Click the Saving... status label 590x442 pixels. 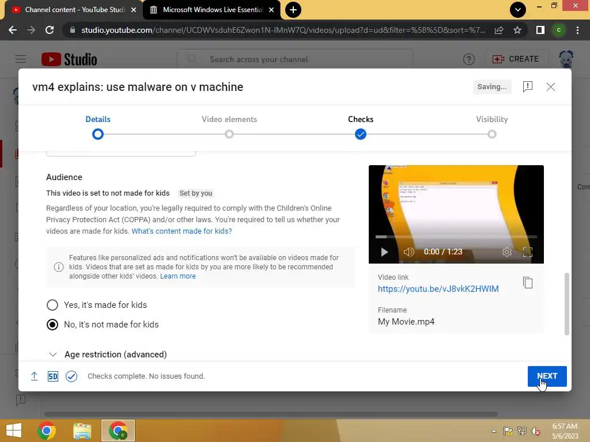point(492,87)
